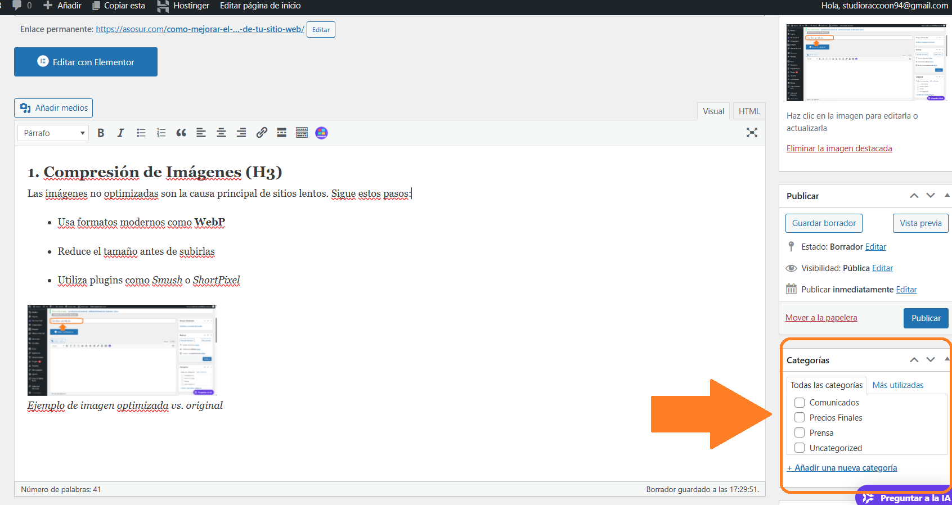Move the Publicar panel up with its arrow
Image resolution: width=952 pixels, height=505 pixels.
(914, 196)
